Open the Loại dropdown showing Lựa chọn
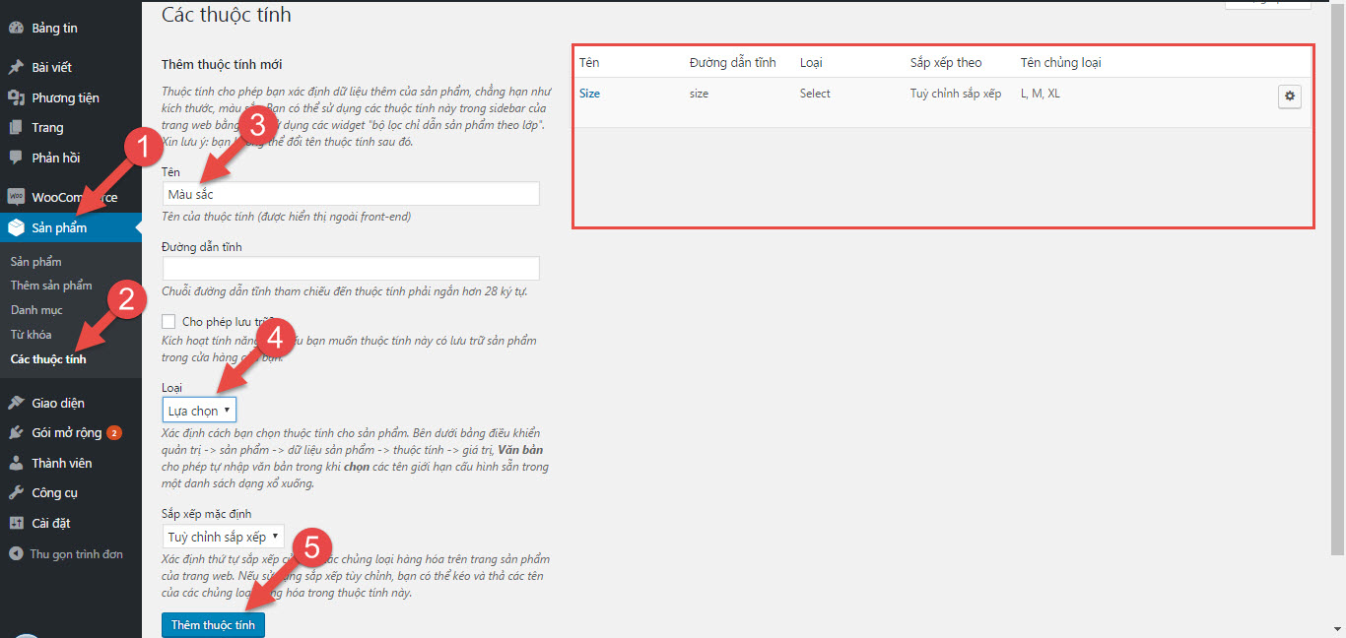Image resolution: width=1346 pixels, height=638 pixels. tap(199, 411)
